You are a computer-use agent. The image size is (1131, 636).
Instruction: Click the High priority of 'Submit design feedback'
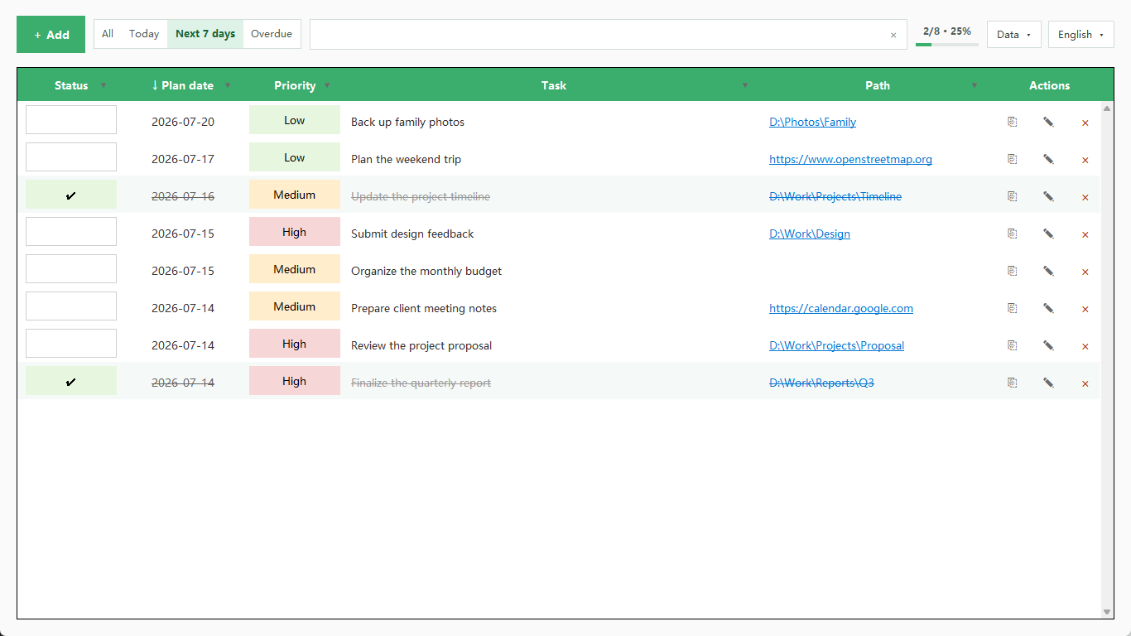(x=295, y=231)
